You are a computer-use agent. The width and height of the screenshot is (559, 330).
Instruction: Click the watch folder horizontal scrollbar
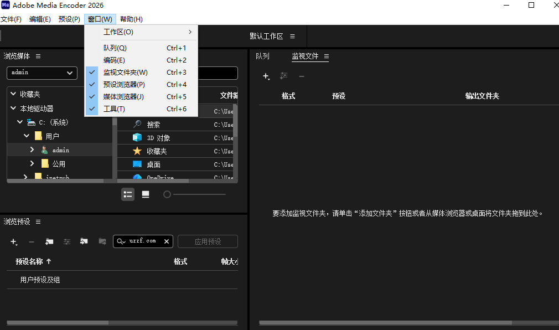click(x=385, y=322)
